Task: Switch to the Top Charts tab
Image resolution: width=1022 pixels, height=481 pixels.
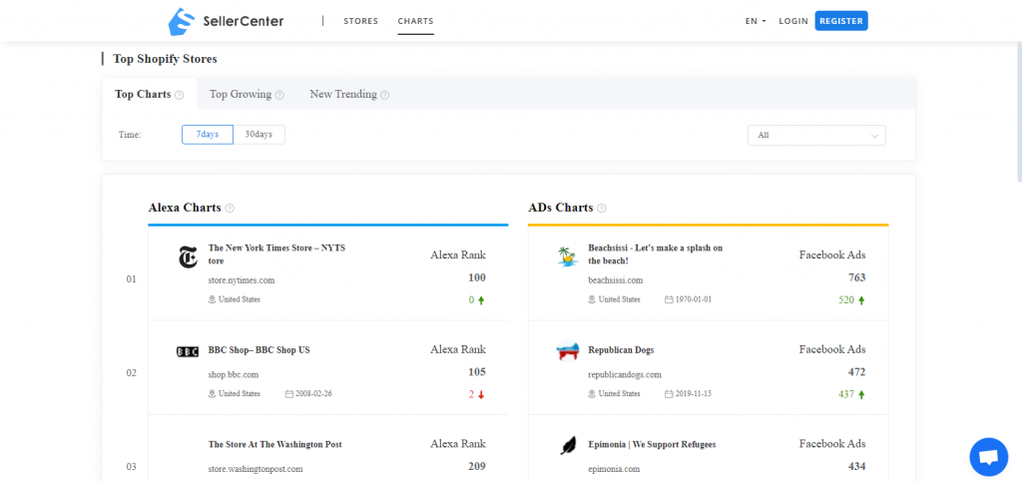Action: coord(150,95)
